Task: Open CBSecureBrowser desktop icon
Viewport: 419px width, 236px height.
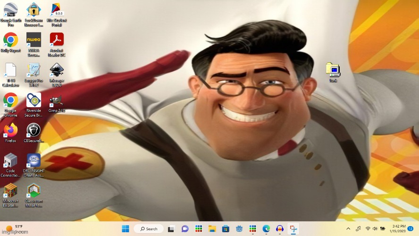Action: [34, 133]
